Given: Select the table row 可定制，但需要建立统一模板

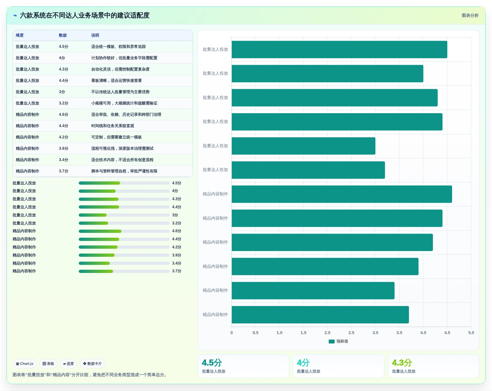Looking at the screenshot, I should tap(103, 137).
